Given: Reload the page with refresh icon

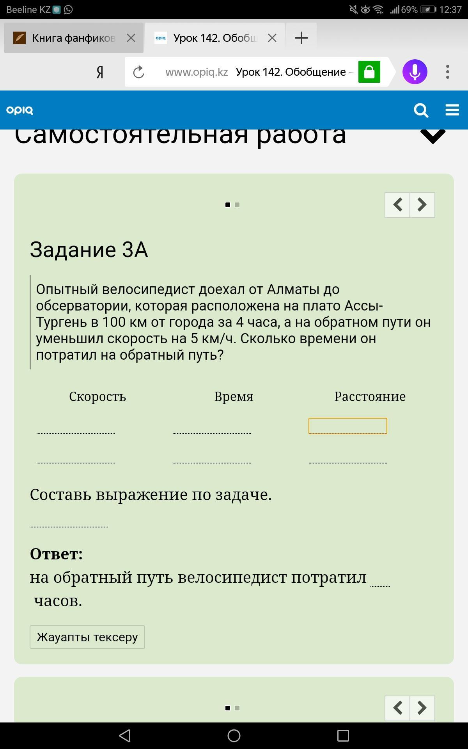Looking at the screenshot, I should tap(139, 72).
